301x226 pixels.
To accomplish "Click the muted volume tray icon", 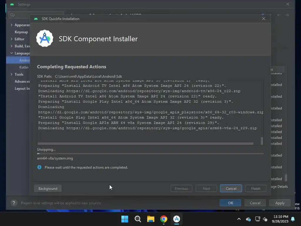I will point(265,219).
